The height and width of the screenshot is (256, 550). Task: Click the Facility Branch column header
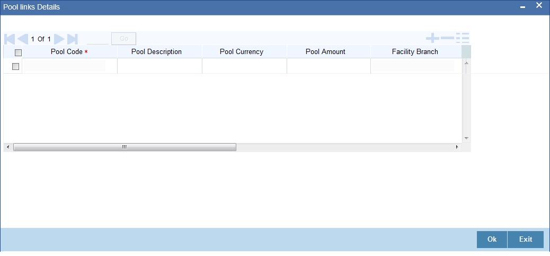coord(416,52)
